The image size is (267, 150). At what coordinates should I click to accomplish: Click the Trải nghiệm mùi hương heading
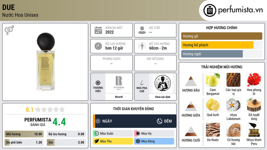click(x=222, y=67)
